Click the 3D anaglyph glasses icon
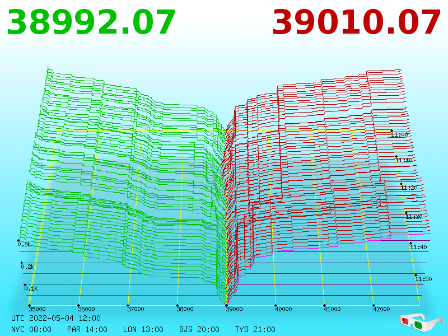This screenshot has width=448, height=336. pyautogui.click(x=422, y=323)
